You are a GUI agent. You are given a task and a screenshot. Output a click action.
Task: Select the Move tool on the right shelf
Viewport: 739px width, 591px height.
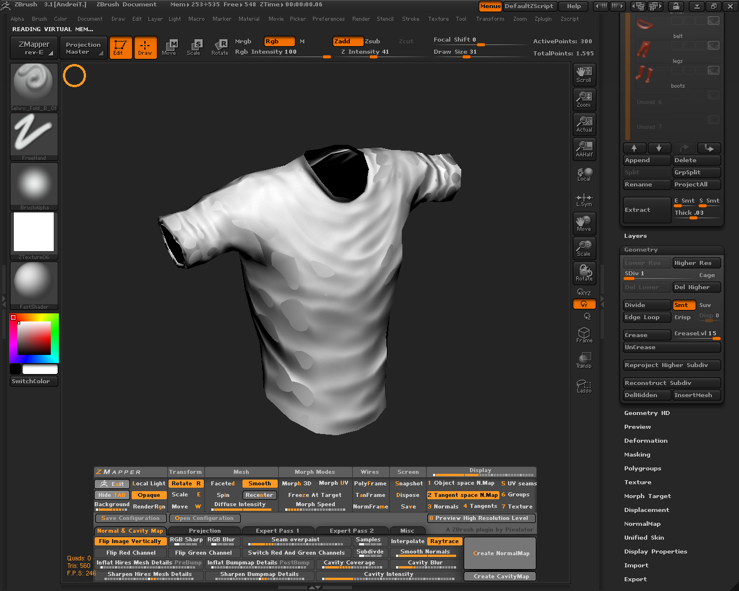click(584, 223)
